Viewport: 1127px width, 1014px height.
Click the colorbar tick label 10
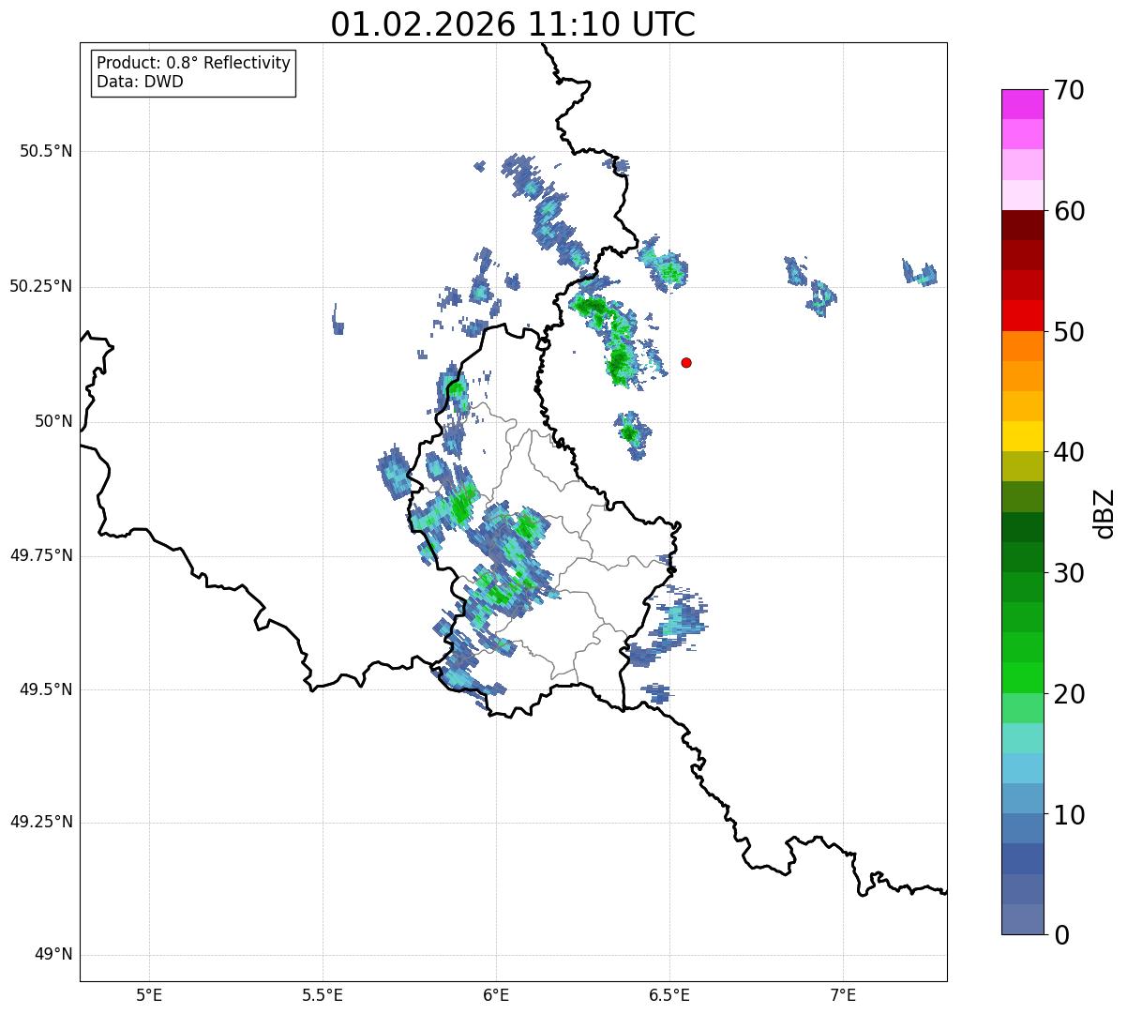(x=1069, y=815)
